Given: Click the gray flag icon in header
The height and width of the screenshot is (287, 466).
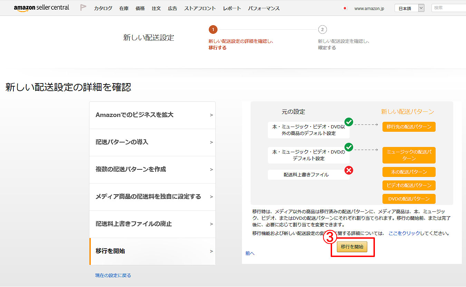Looking at the screenshot, I should [x=83, y=8].
